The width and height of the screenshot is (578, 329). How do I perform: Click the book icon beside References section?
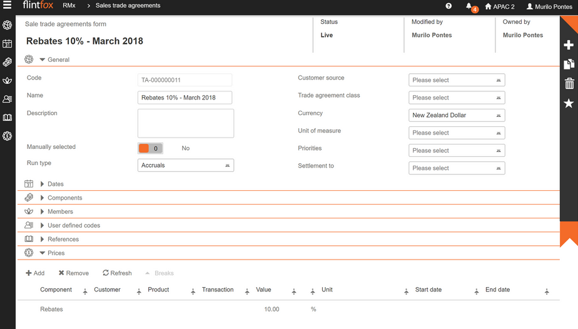29,239
